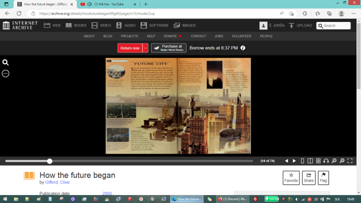Screen dimensions: 361x203
Task: Open browser settings and more menu
Action: 353,13
